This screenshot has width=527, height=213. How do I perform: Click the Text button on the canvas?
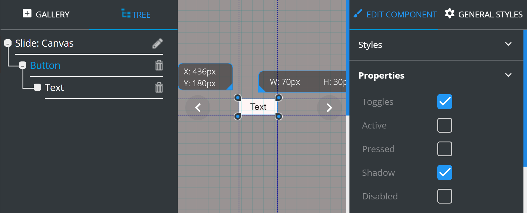point(258,107)
